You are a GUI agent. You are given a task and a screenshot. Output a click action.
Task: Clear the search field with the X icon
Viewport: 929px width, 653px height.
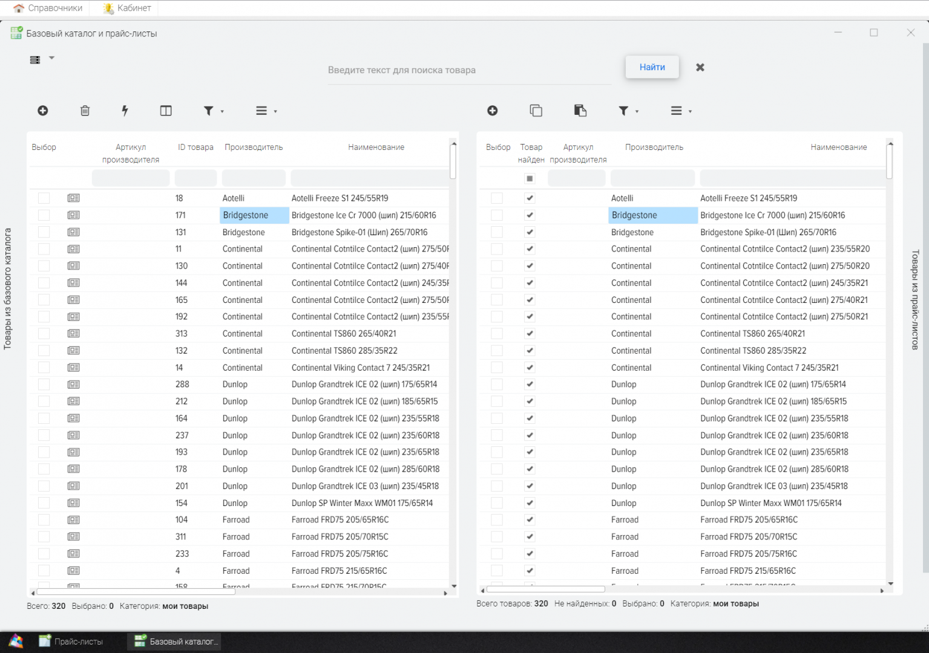click(x=700, y=67)
